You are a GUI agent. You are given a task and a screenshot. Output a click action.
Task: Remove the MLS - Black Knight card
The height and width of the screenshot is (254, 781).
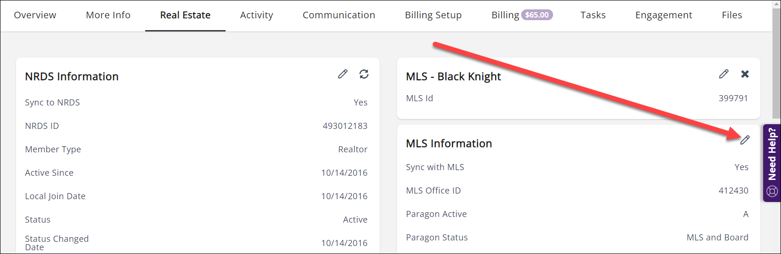click(x=745, y=74)
